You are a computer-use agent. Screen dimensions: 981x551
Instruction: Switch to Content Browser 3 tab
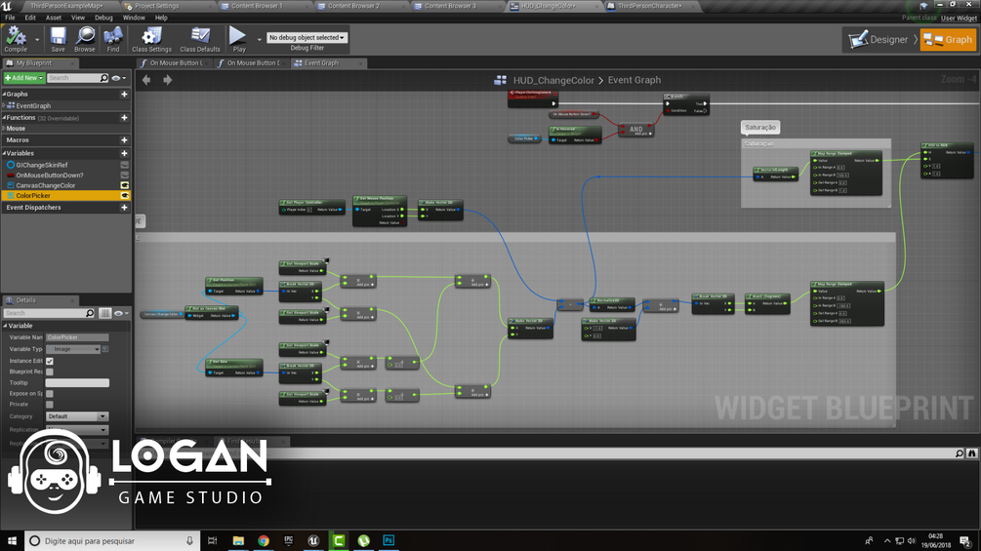click(450, 6)
